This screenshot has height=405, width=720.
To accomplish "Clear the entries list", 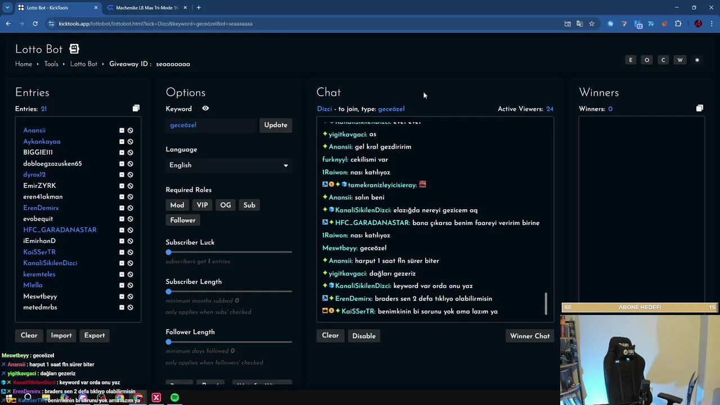I will 29,335.
